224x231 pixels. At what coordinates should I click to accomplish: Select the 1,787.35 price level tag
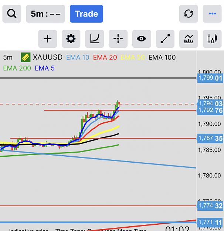pyautogui.click(x=210, y=138)
